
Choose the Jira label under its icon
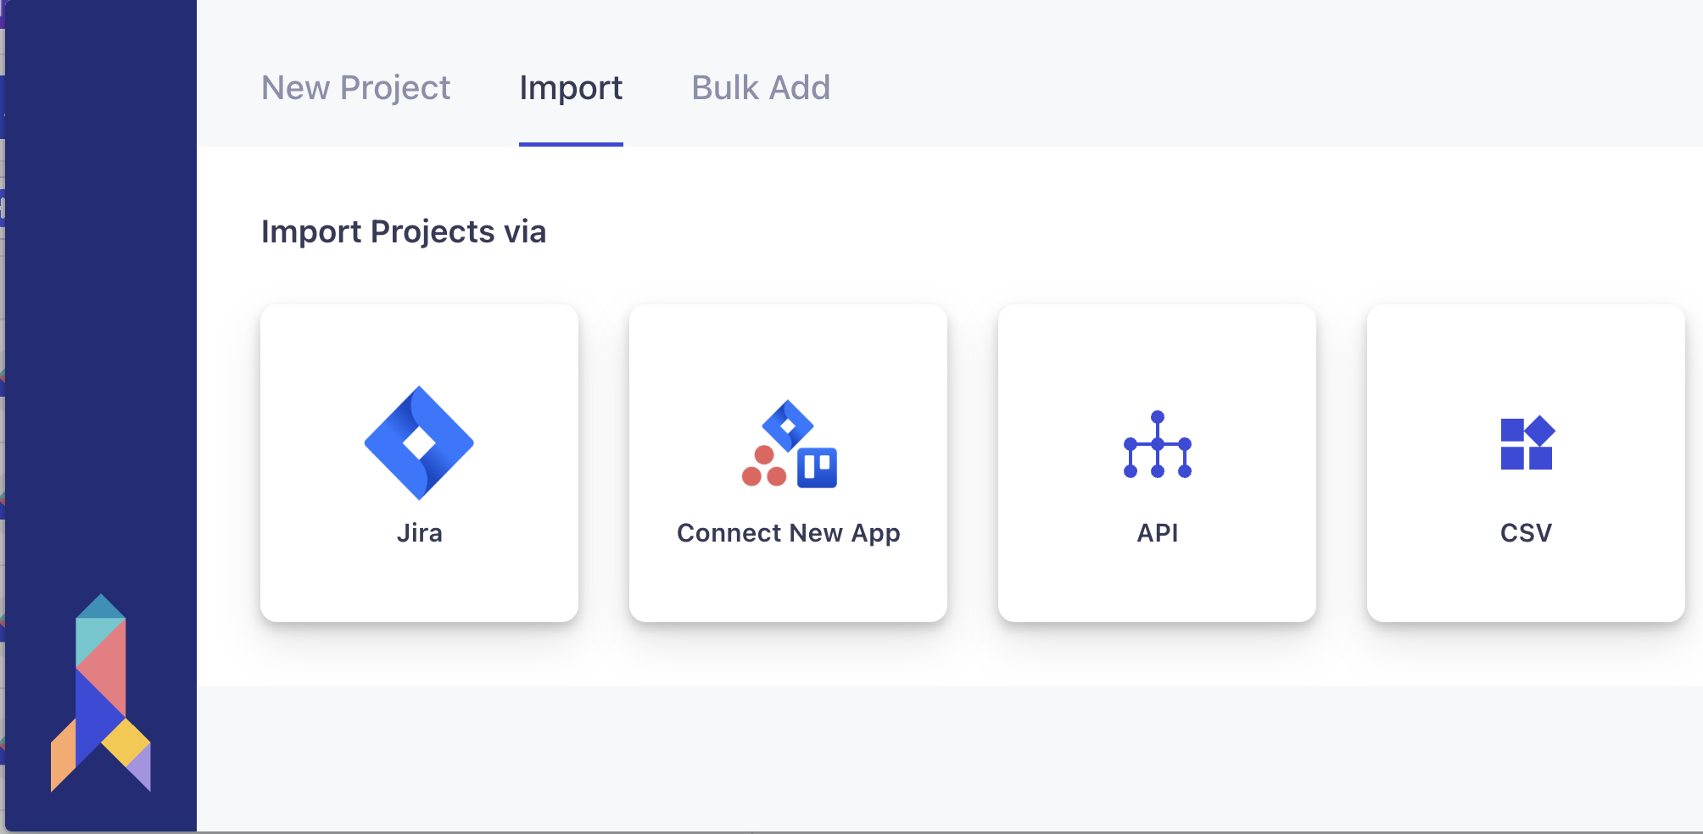pyautogui.click(x=419, y=533)
